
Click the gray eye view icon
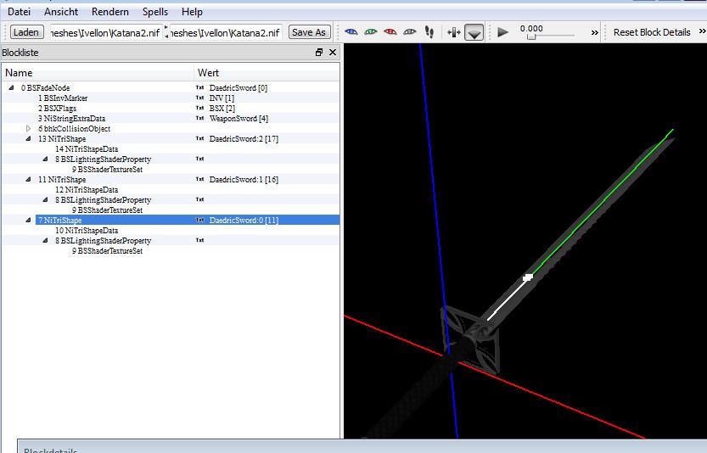tap(410, 32)
